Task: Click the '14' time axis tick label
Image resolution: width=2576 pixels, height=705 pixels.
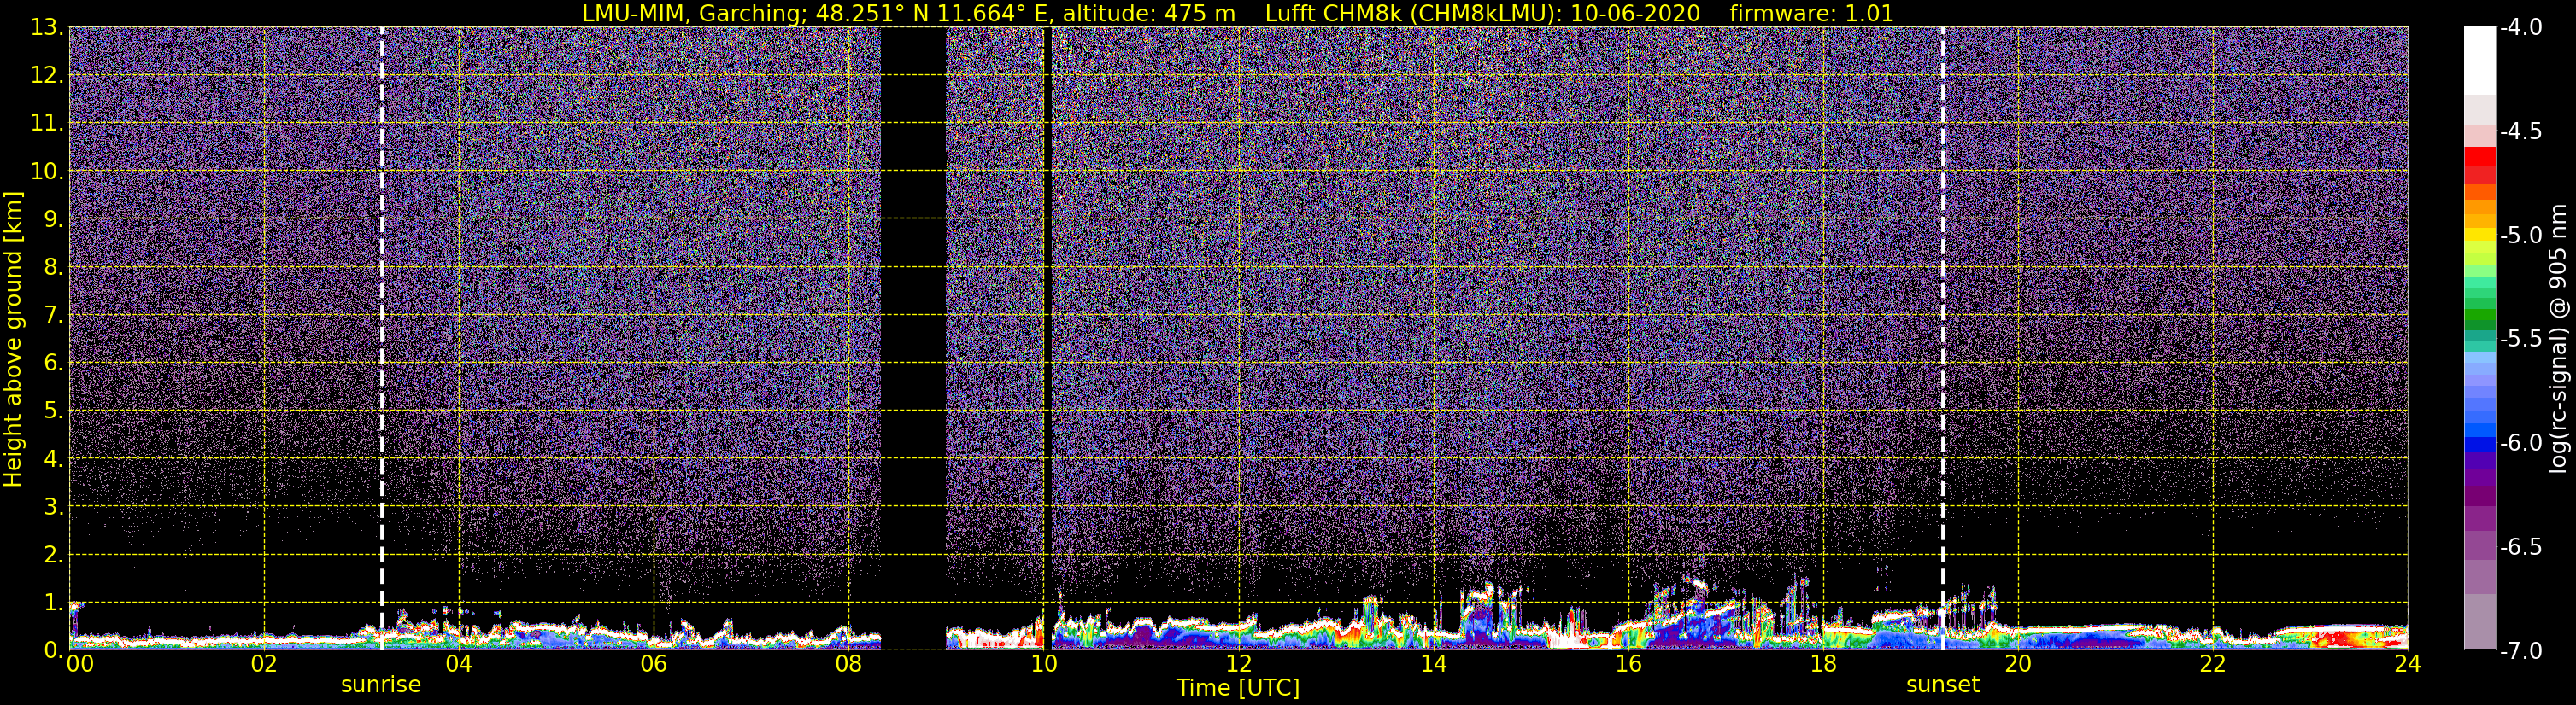Action: (x=1433, y=664)
